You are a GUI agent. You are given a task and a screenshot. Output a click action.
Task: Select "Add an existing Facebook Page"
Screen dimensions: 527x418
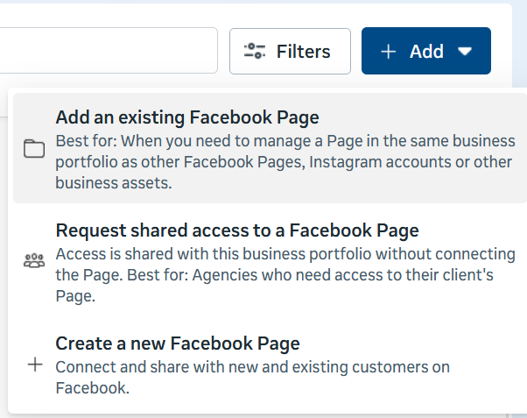[x=187, y=117]
